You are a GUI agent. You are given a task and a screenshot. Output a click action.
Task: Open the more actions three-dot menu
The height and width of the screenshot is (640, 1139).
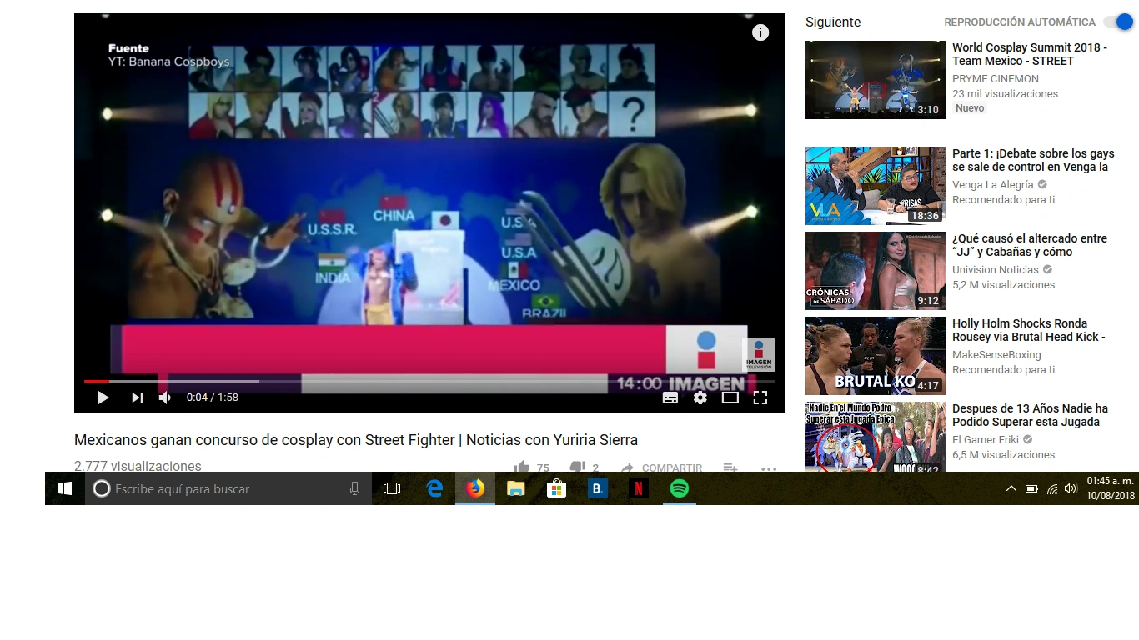coord(769,468)
